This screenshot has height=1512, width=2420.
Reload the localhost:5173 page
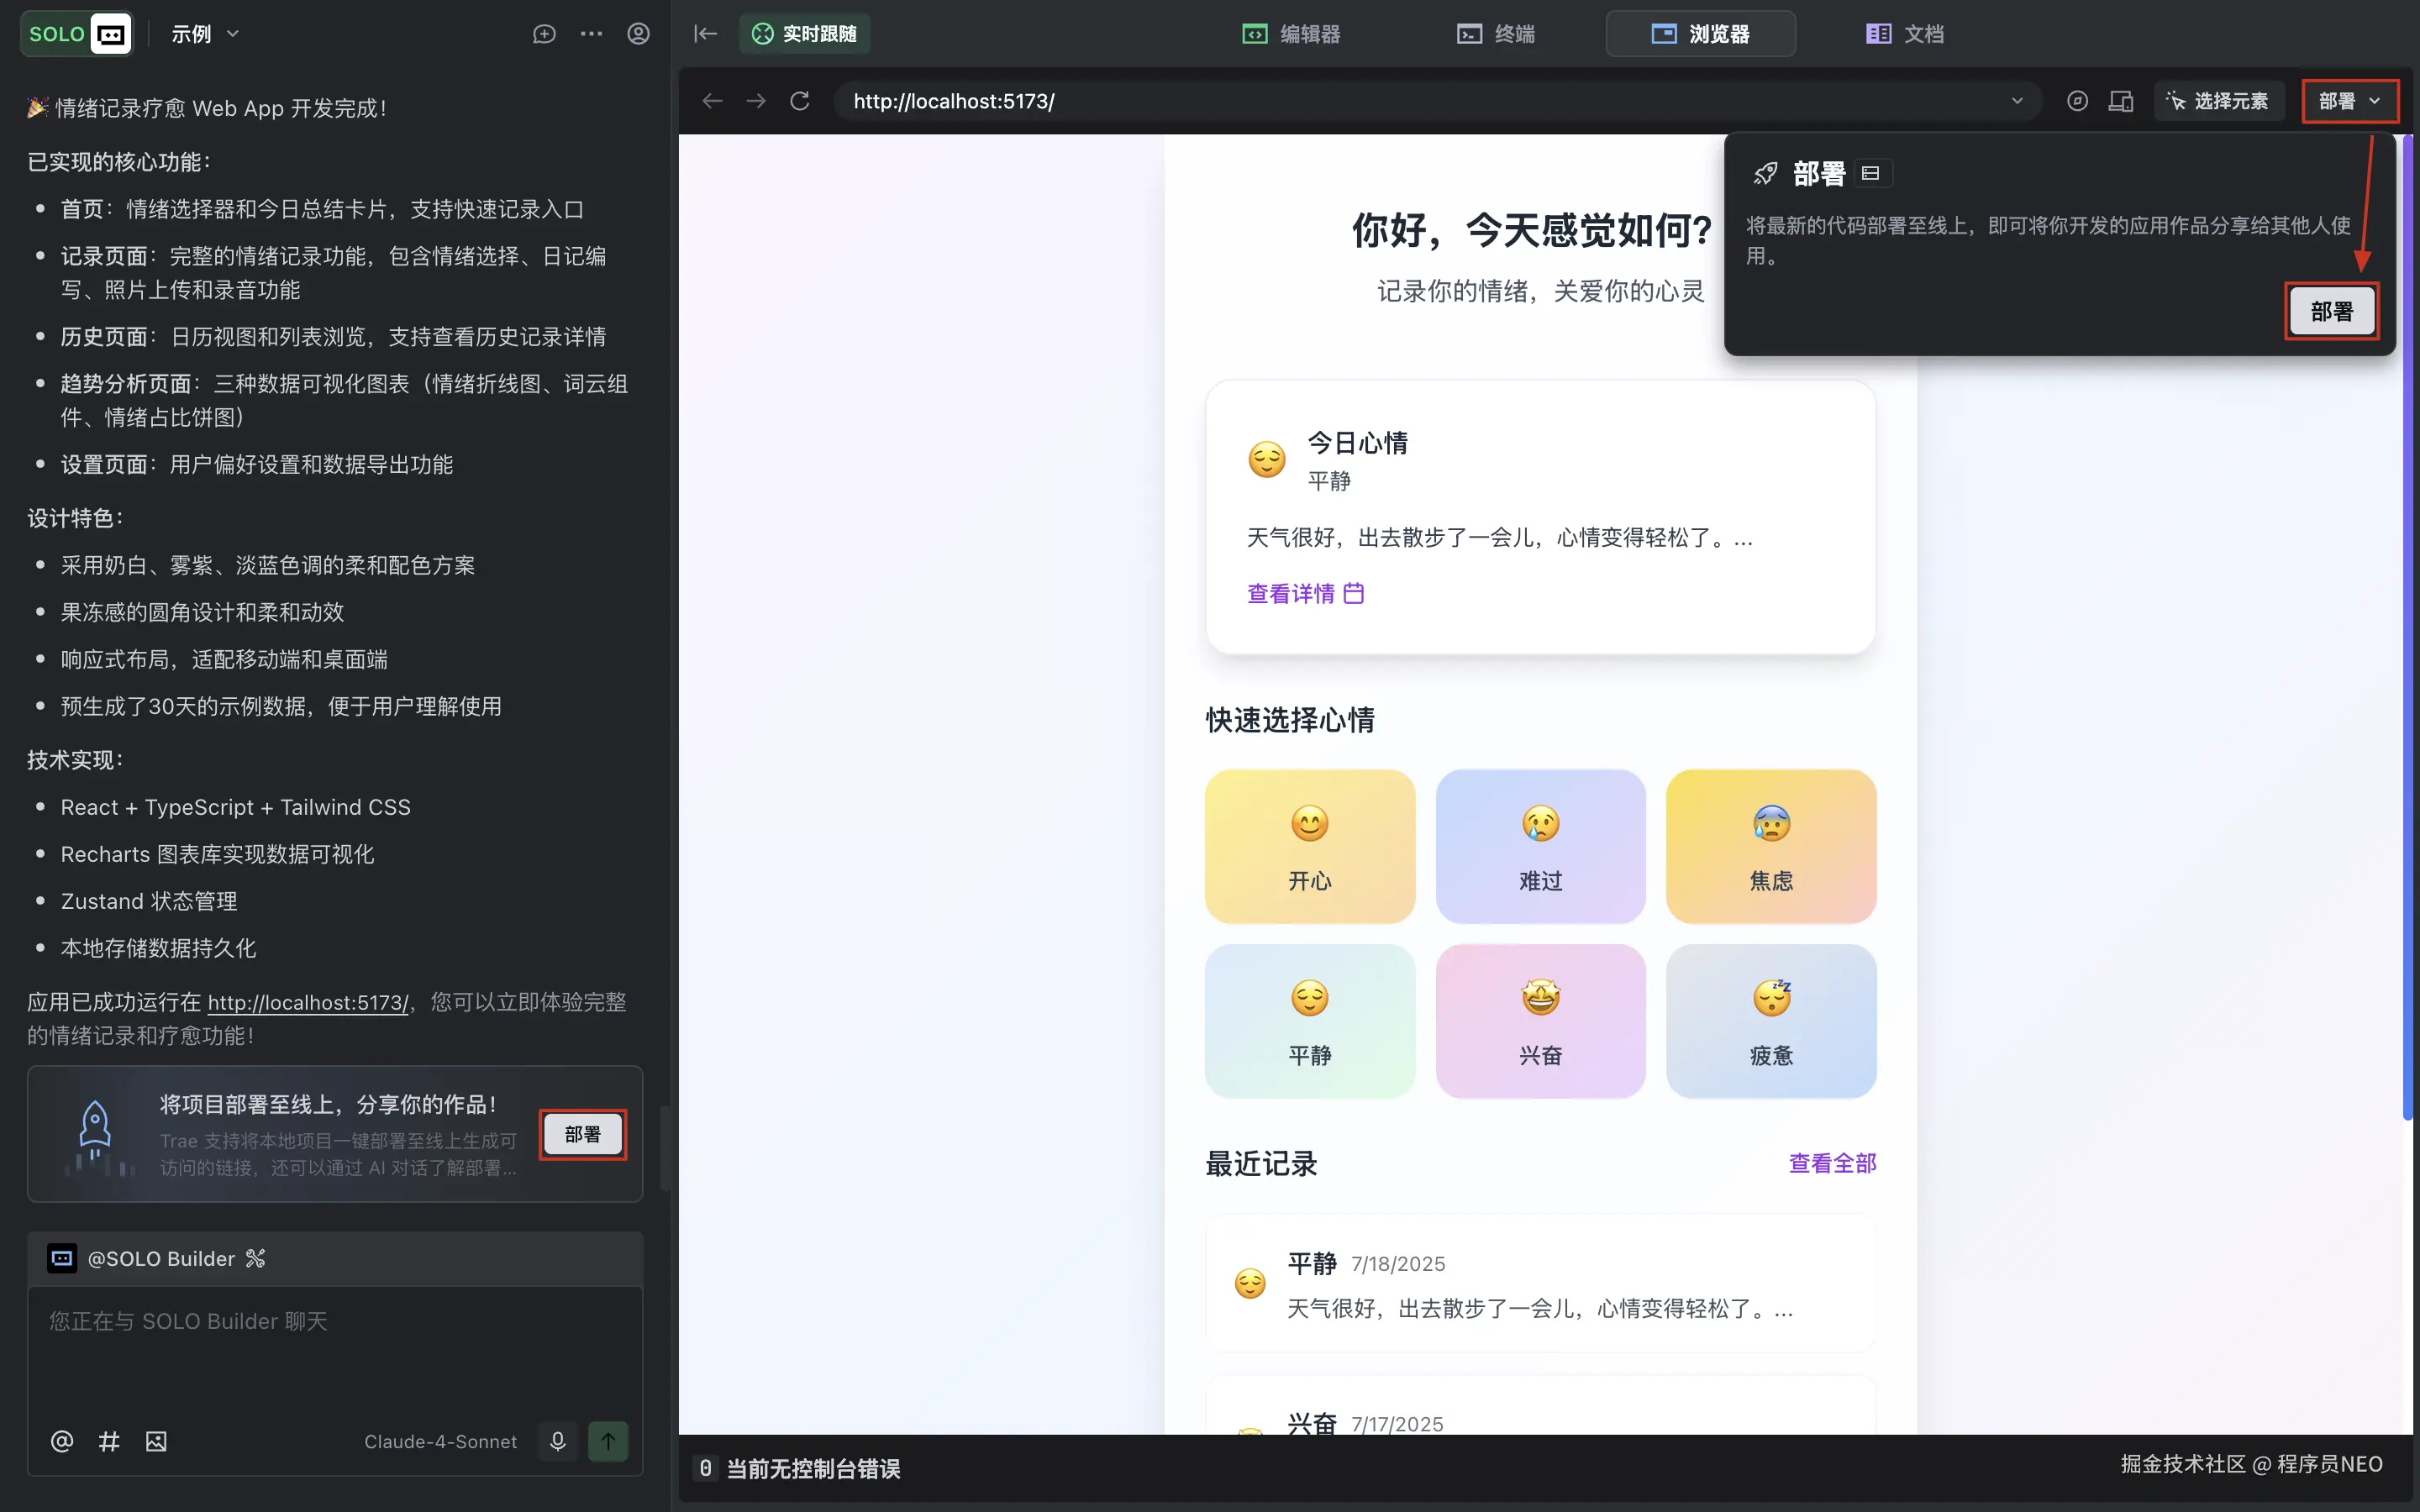pyautogui.click(x=799, y=100)
